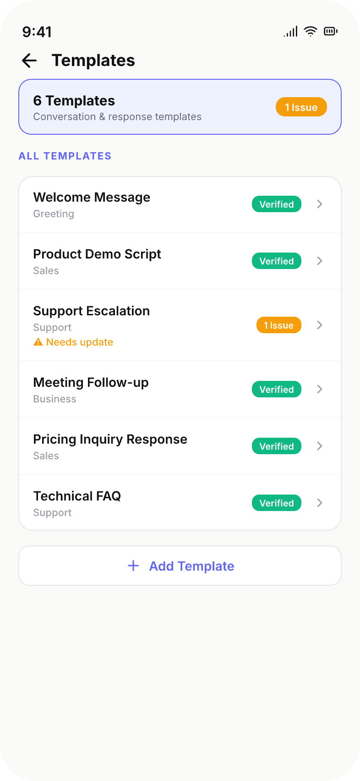Viewport: 360px width, 781px height.
Task: Tap the plus icon beside Add Template
Action: (x=133, y=566)
